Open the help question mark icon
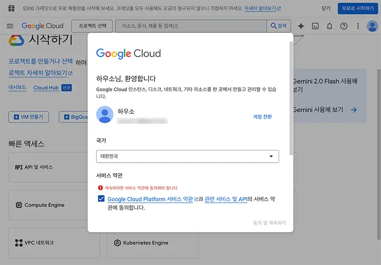The image size is (381, 265). coord(344,26)
